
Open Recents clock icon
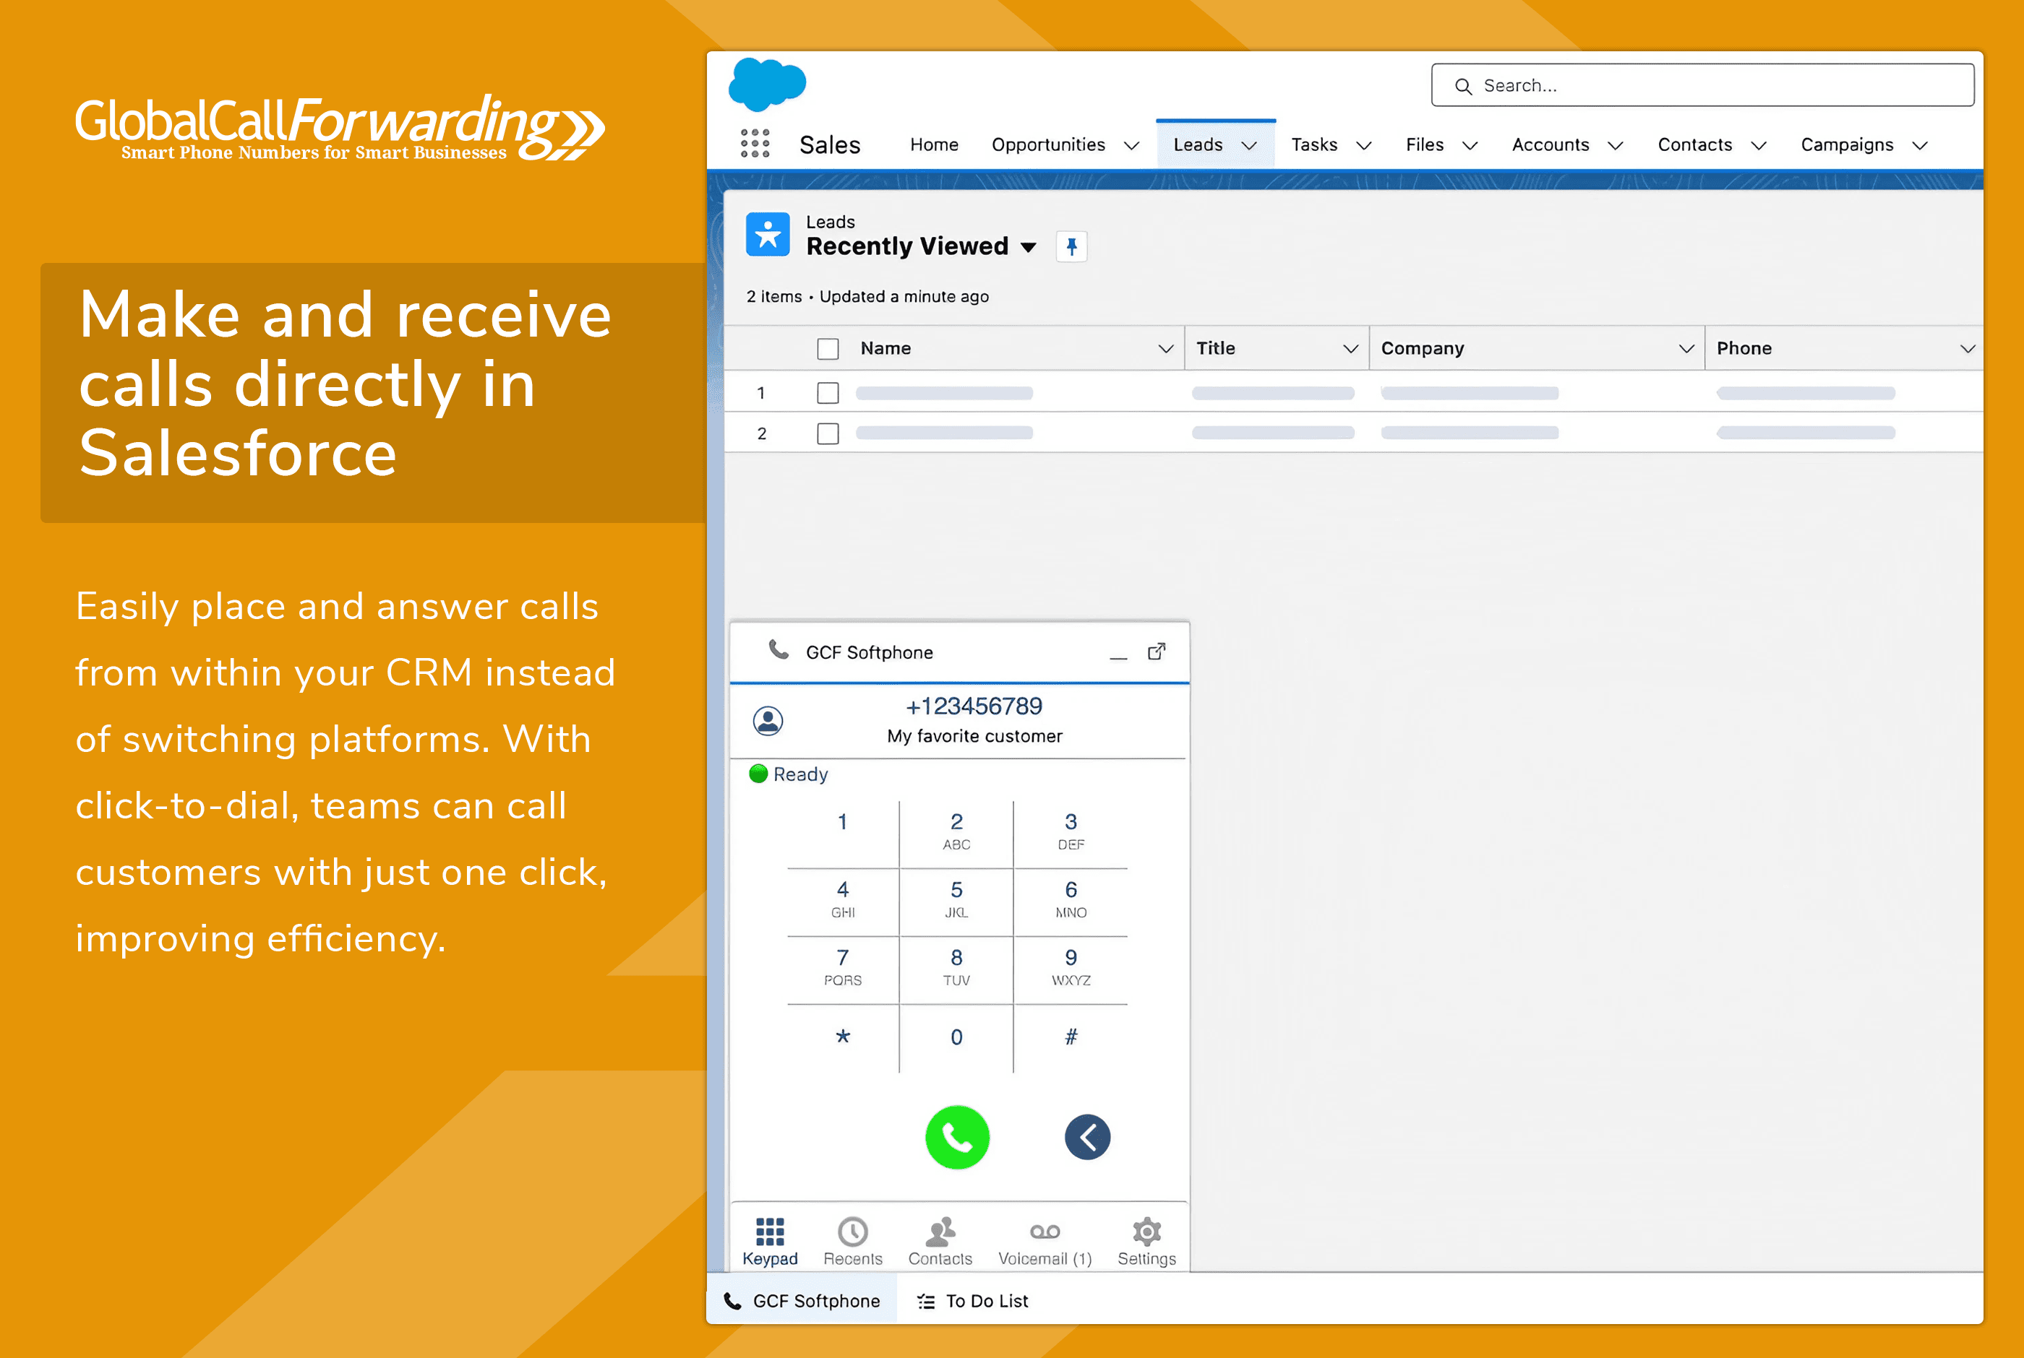click(x=852, y=1232)
